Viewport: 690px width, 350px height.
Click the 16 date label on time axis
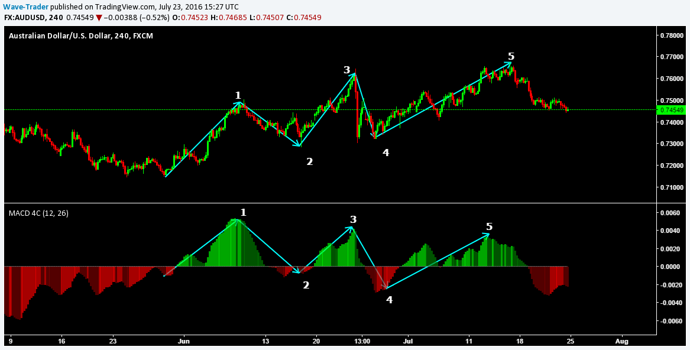coord(61,341)
